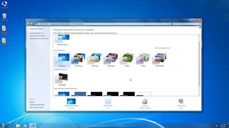Screen dimensions: 229x128
Task: Click the address bar refresh button
Action: tap(170, 24)
